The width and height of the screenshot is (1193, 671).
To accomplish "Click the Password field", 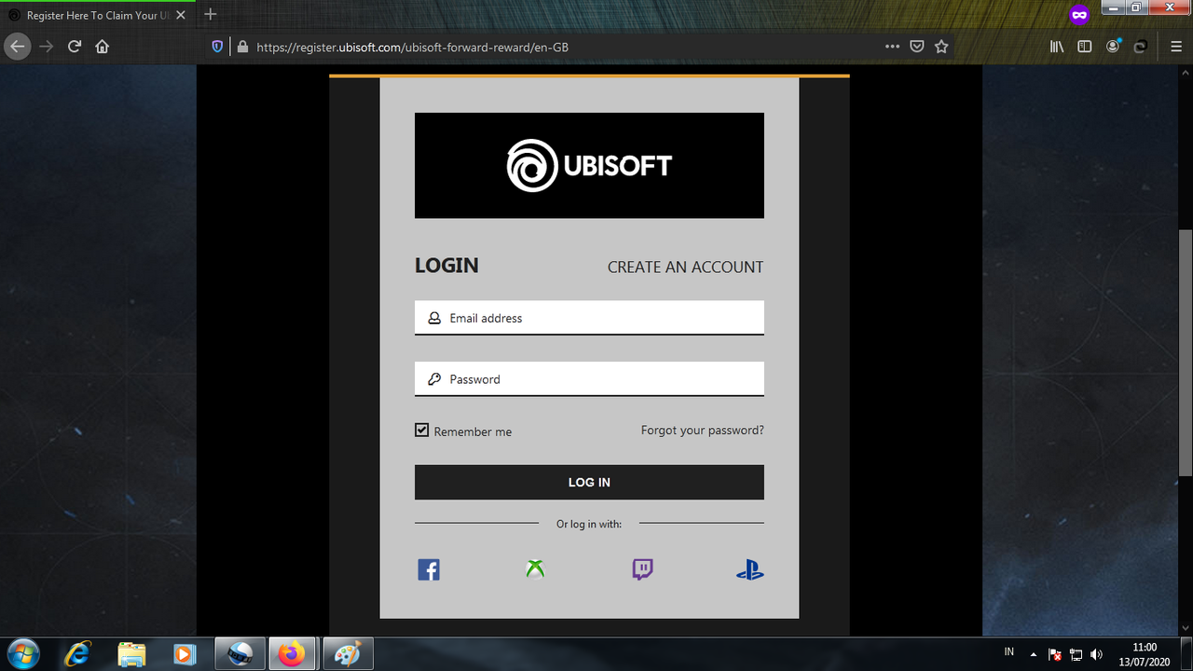I will pos(589,379).
